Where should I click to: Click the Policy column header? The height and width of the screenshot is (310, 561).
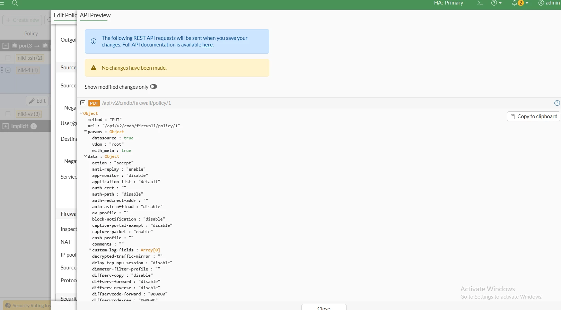(31, 34)
